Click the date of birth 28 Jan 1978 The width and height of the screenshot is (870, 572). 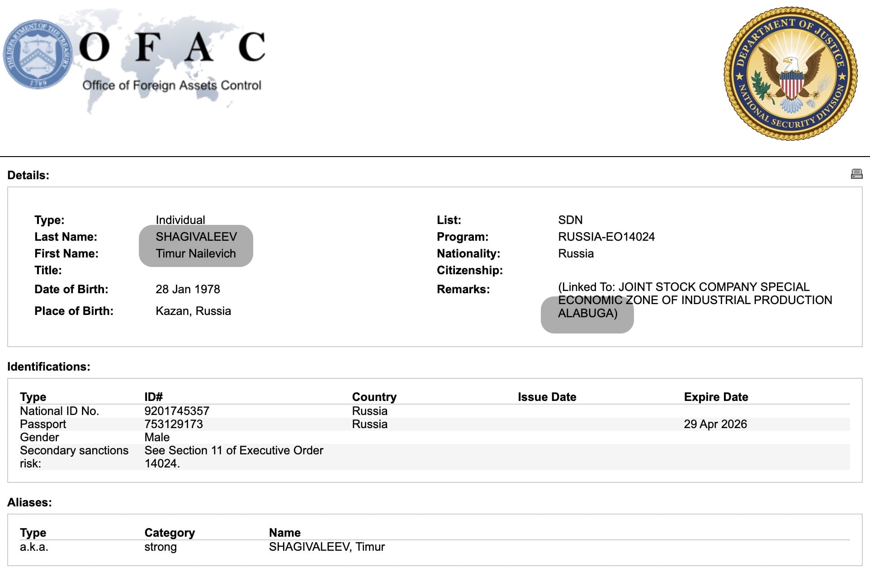click(188, 289)
